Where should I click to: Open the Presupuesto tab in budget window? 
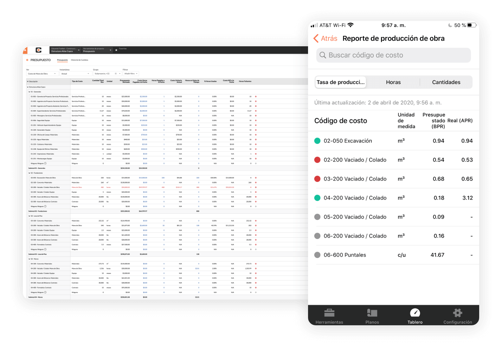click(x=62, y=60)
